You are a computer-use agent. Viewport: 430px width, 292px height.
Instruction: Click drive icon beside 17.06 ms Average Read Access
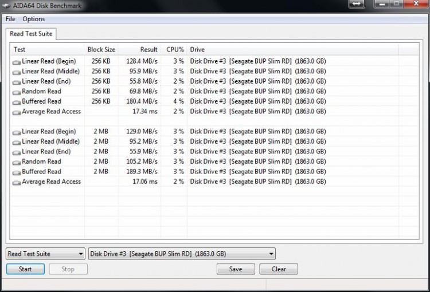pos(17,183)
